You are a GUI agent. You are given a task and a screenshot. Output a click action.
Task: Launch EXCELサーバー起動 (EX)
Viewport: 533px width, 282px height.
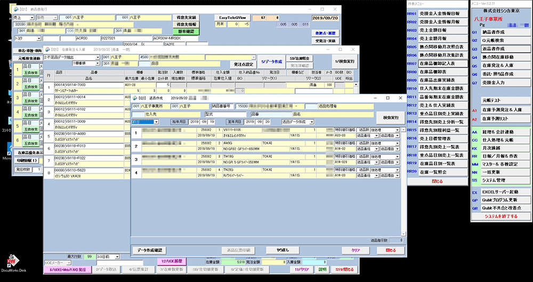coord(505,192)
